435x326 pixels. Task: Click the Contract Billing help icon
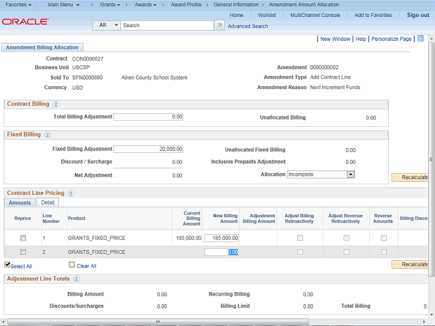56,104
